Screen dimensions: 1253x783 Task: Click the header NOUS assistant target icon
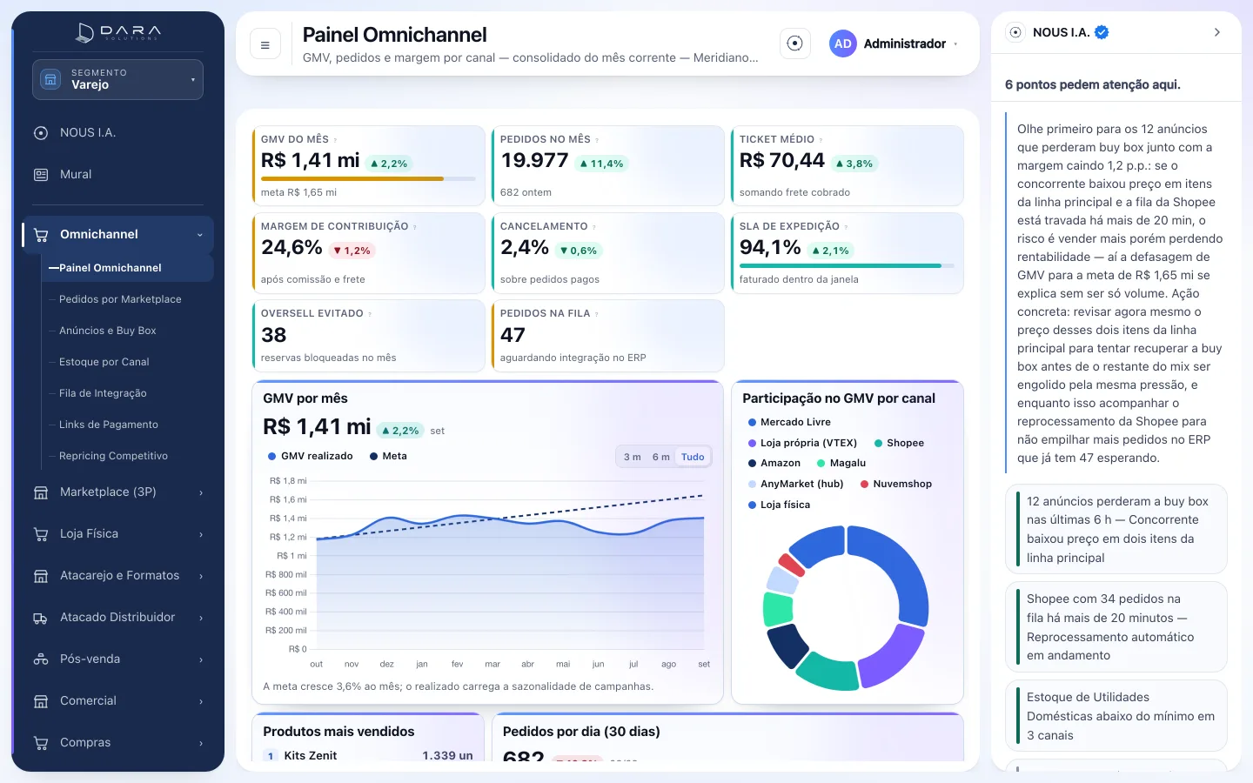(794, 43)
